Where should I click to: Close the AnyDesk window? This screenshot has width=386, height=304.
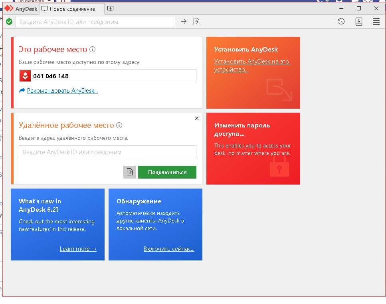point(376,9)
